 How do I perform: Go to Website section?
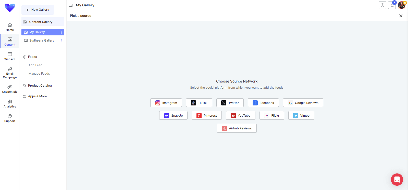tap(10, 56)
